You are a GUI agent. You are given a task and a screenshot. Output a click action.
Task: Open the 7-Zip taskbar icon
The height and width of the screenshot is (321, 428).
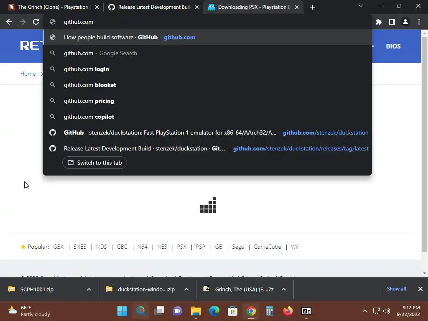pos(306,311)
